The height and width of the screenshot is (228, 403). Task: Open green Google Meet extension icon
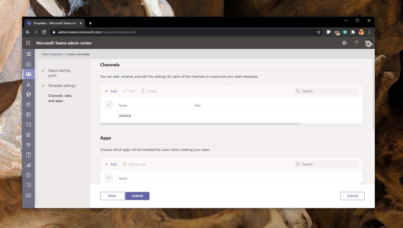[345, 32]
